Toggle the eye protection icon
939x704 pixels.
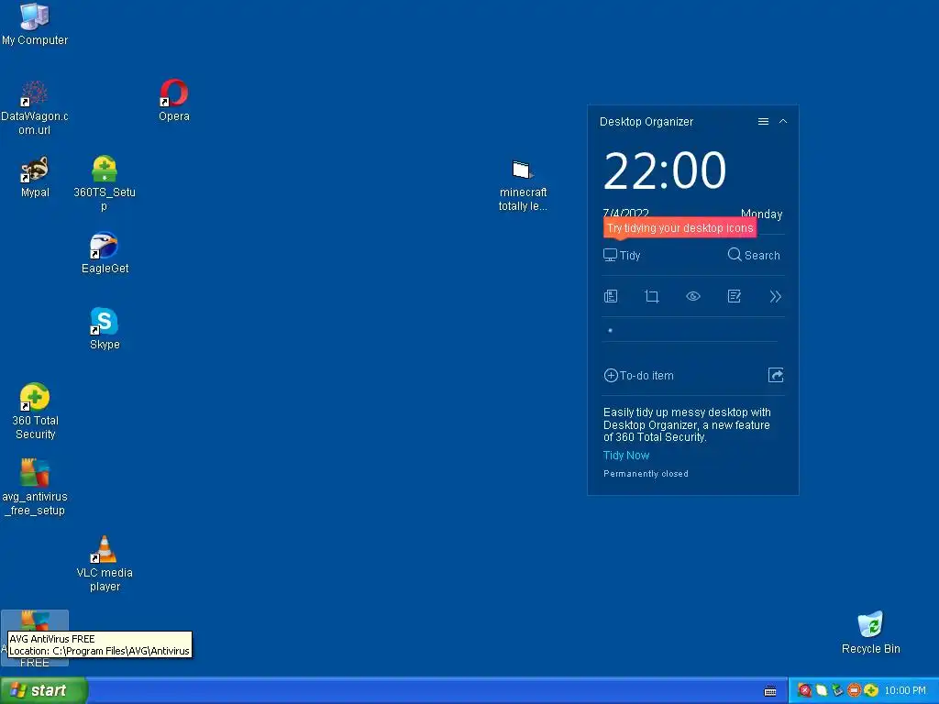click(693, 296)
